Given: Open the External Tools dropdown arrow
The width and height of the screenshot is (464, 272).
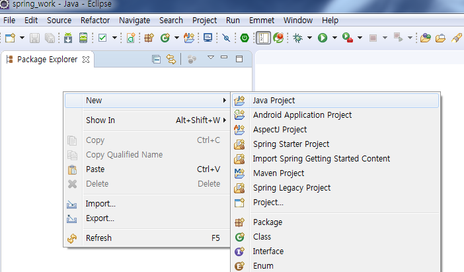Looking at the screenshot, I should pyautogui.click(x=360, y=38).
